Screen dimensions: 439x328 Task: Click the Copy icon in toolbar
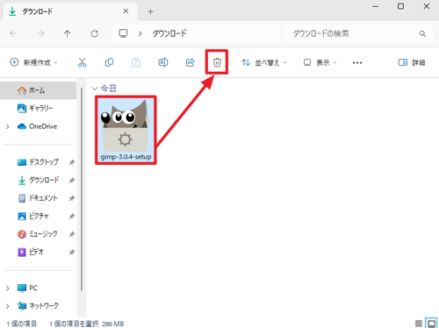(109, 62)
